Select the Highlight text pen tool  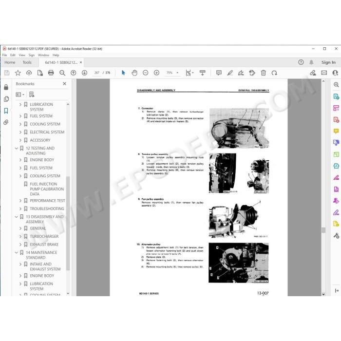coord(230,73)
